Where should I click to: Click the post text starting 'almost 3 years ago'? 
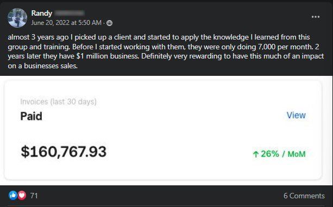tap(166, 51)
